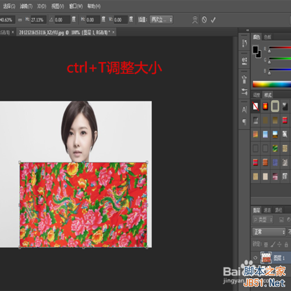This screenshot has height=291, width=291.
Task: Switch to the Channels tab
Action: coord(267,210)
